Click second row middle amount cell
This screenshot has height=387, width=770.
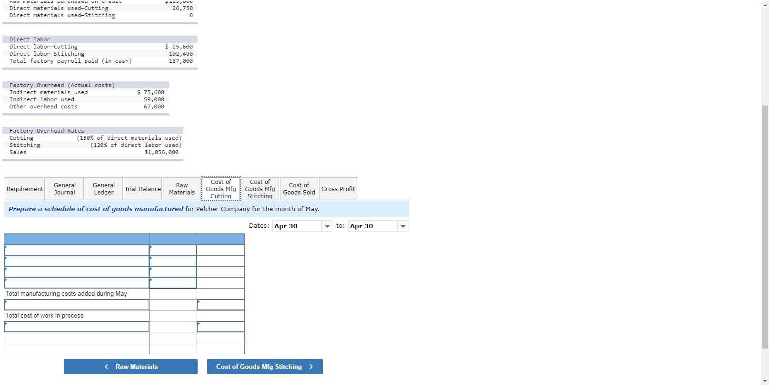click(173, 261)
